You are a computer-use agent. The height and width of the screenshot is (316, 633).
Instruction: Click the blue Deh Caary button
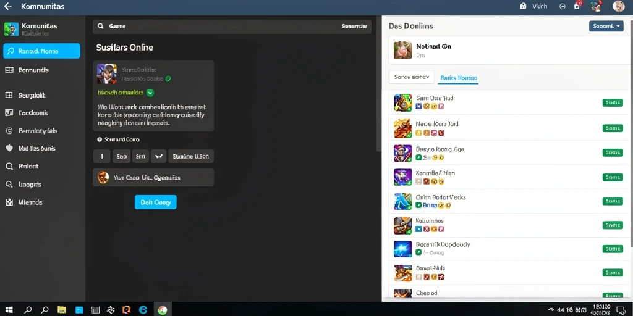click(x=155, y=202)
